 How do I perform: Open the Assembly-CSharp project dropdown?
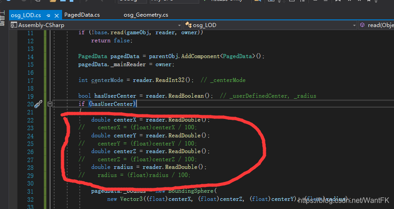tap(179, 25)
